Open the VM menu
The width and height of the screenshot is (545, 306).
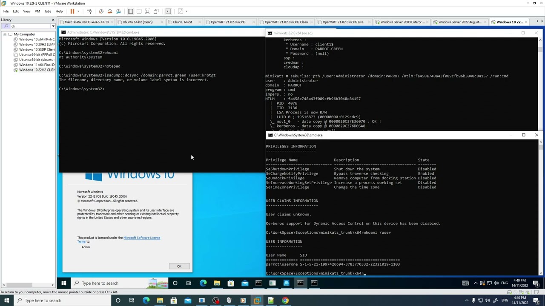37,11
